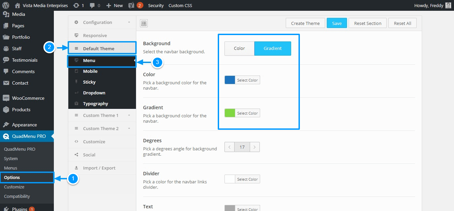Open the Social options tab
The width and height of the screenshot is (454, 211).
coord(102,155)
